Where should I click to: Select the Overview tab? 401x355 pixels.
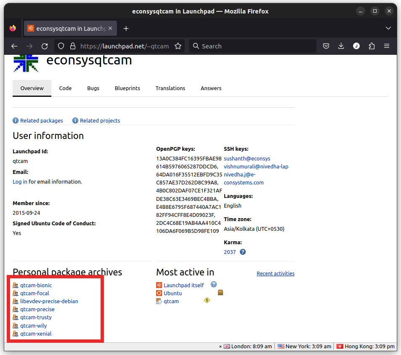[32, 88]
